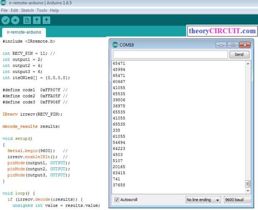This screenshot has height=210, width=258.
Task: Open the File menu
Action: pyautogui.click(x=5, y=10)
